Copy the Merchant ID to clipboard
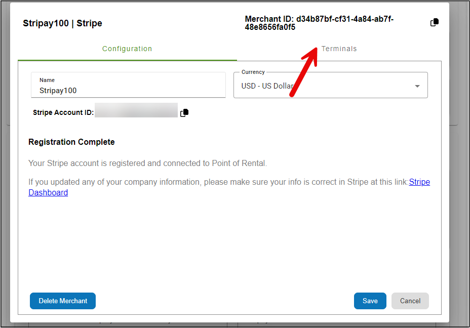470x328 pixels. (x=434, y=23)
